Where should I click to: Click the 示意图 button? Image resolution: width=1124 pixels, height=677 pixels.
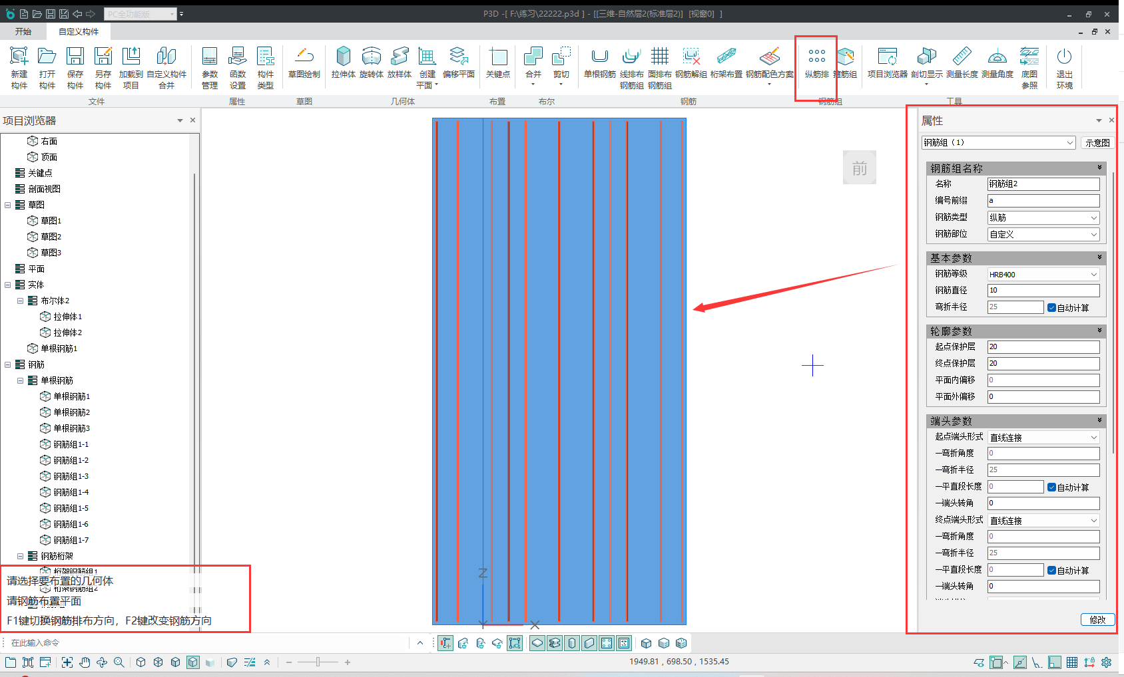pos(1097,143)
